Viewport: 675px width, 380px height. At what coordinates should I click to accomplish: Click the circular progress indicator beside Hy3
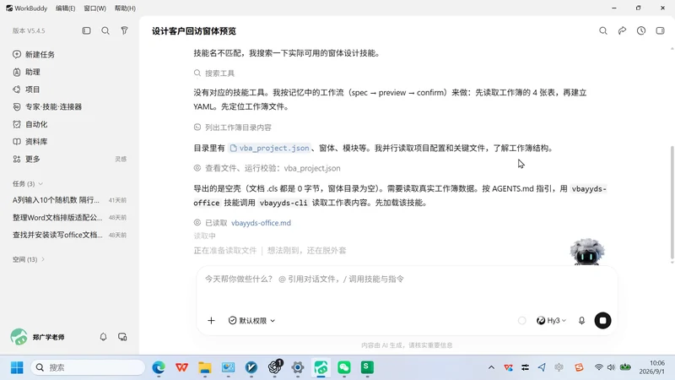tap(521, 321)
